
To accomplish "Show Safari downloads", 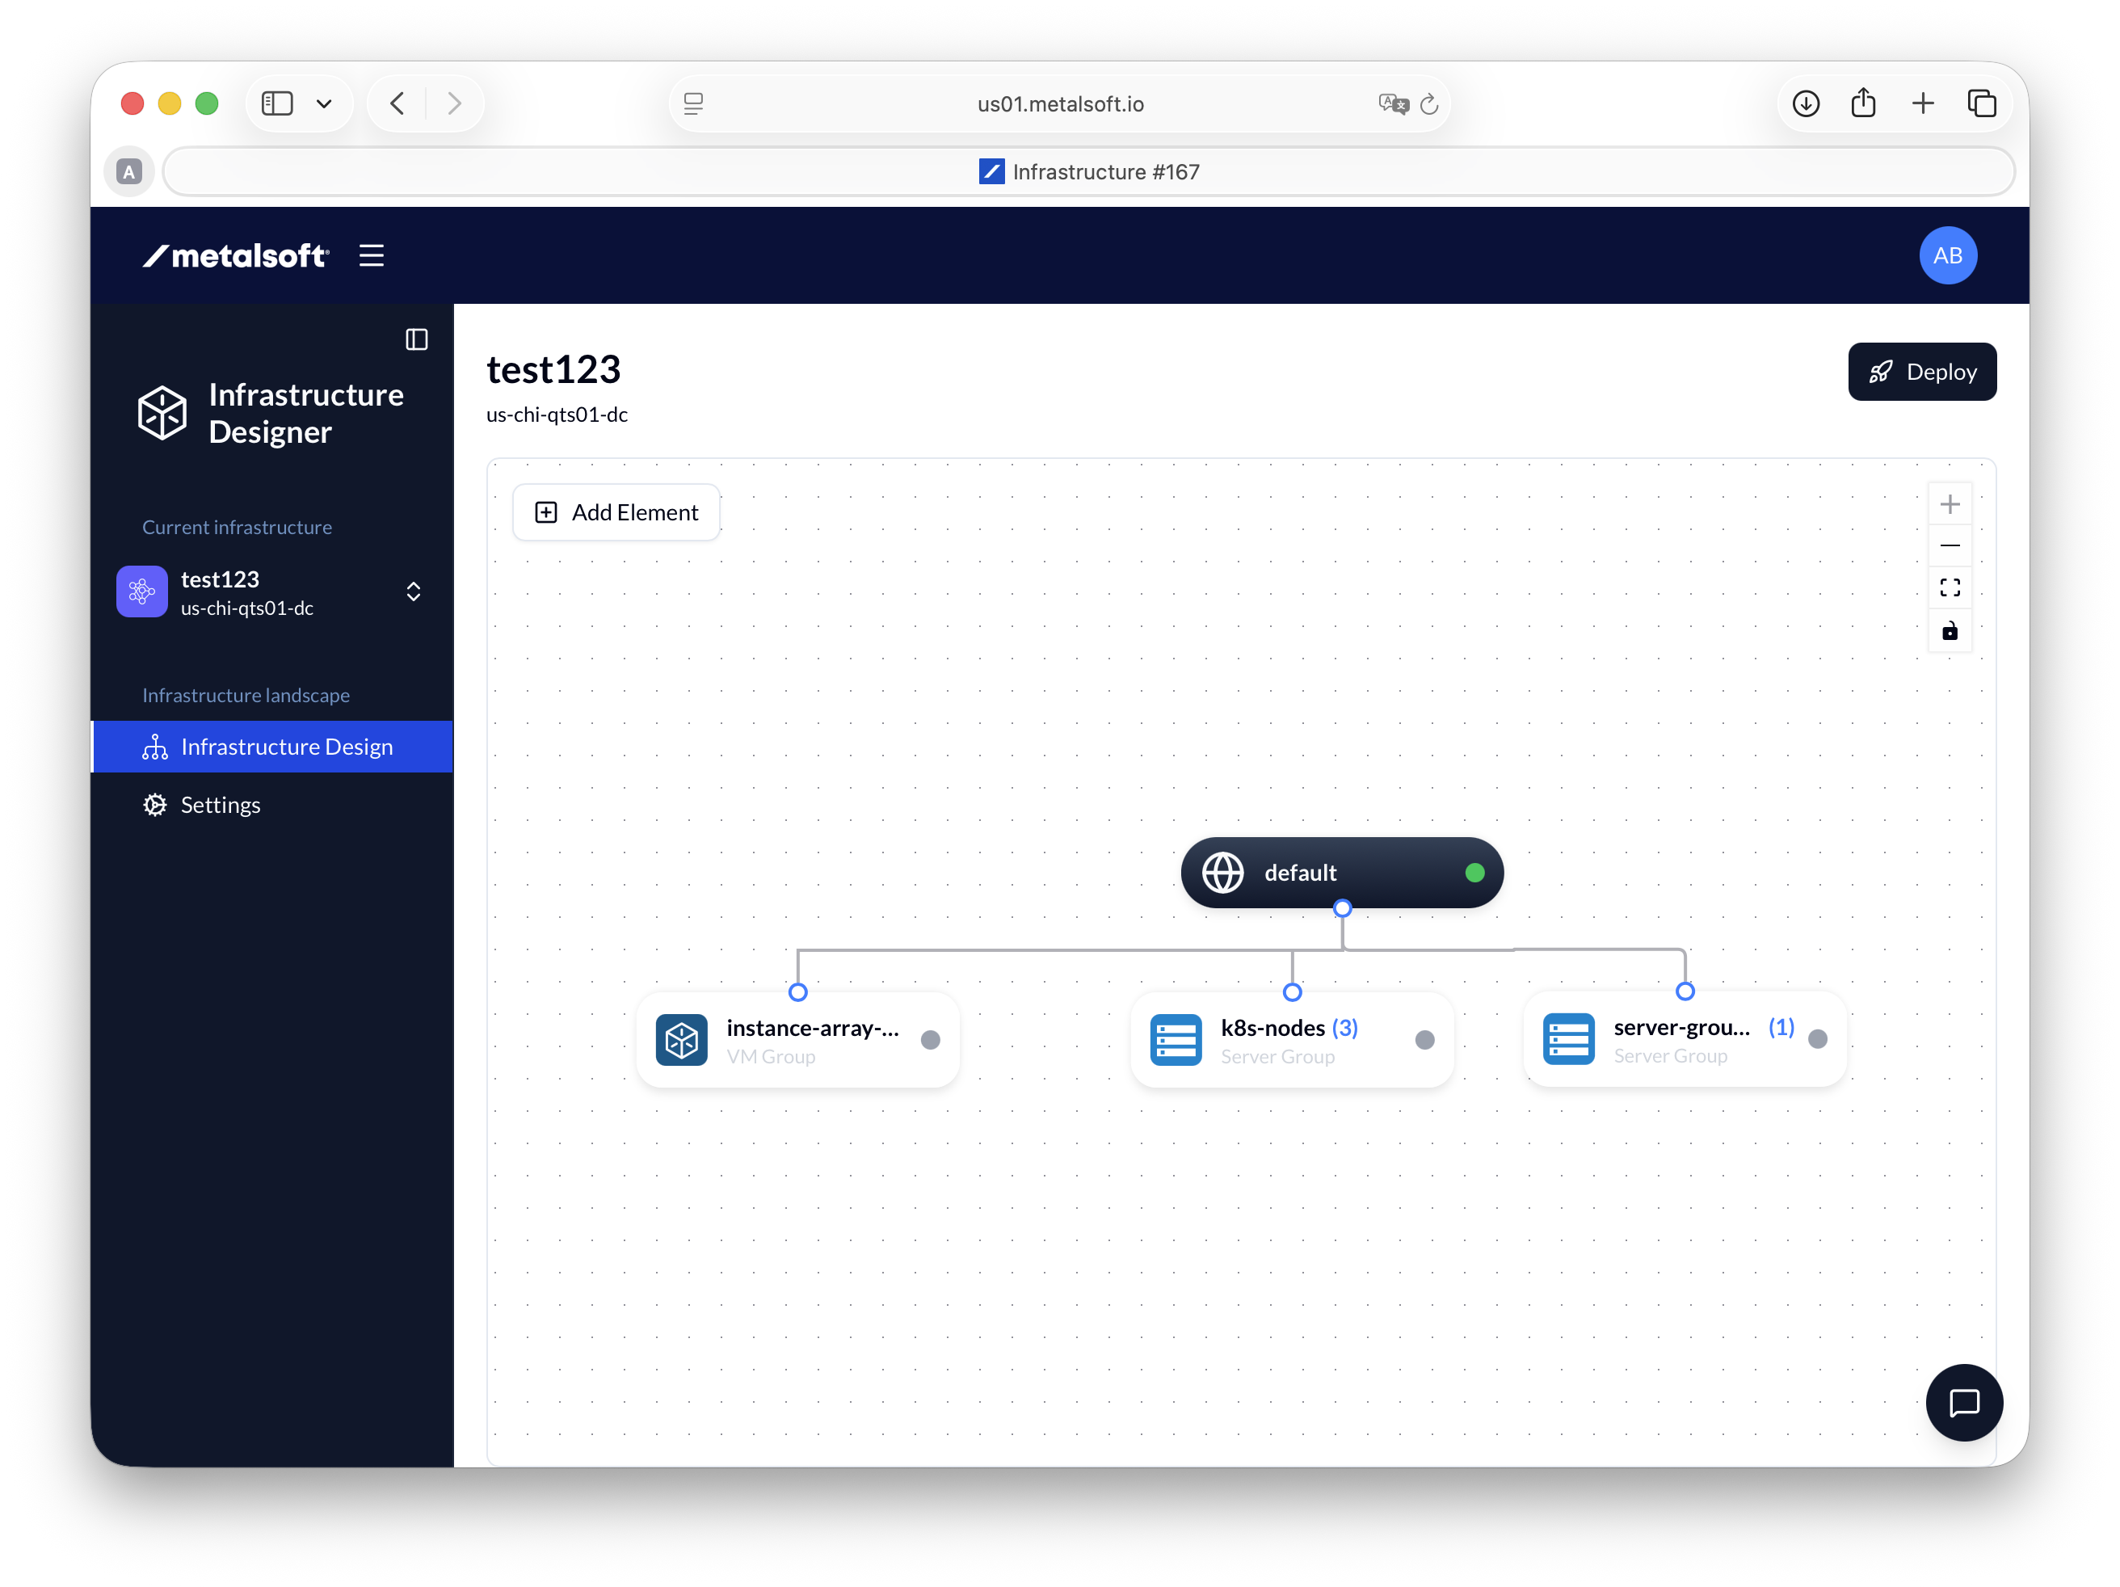I will 1806,103.
